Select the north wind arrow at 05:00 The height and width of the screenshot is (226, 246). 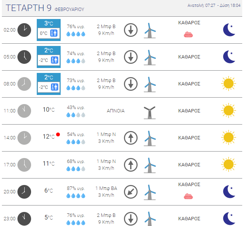point(131,57)
